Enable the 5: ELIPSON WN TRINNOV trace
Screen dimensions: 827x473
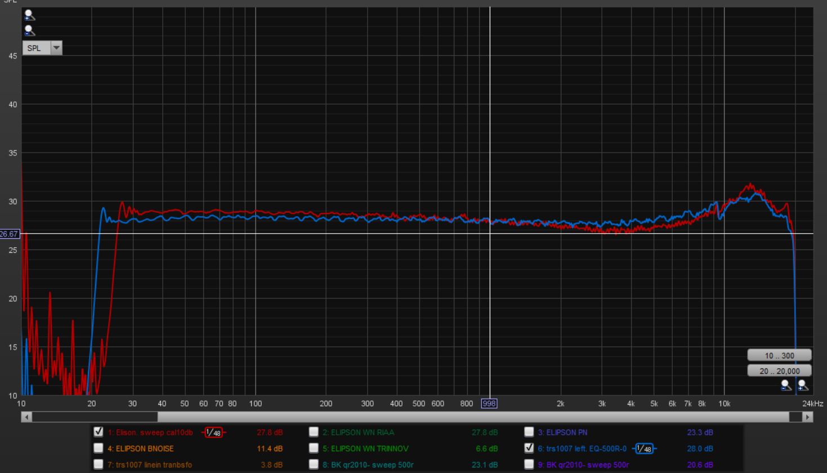(314, 448)
